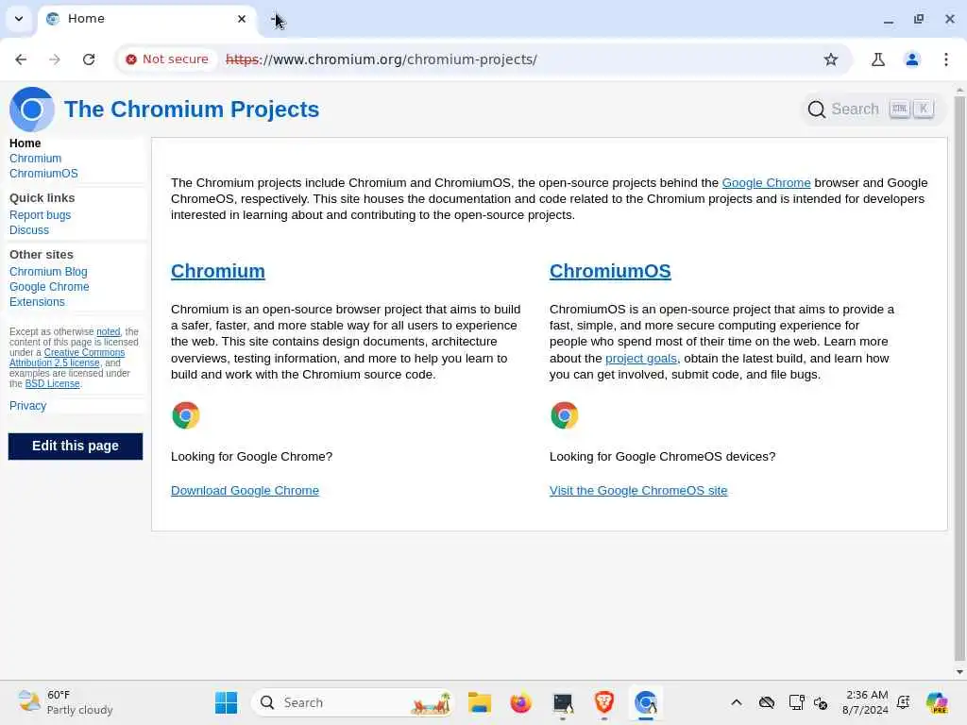Open a new tab with plus button
Viewport: 967px width, 725px height.
276,19
